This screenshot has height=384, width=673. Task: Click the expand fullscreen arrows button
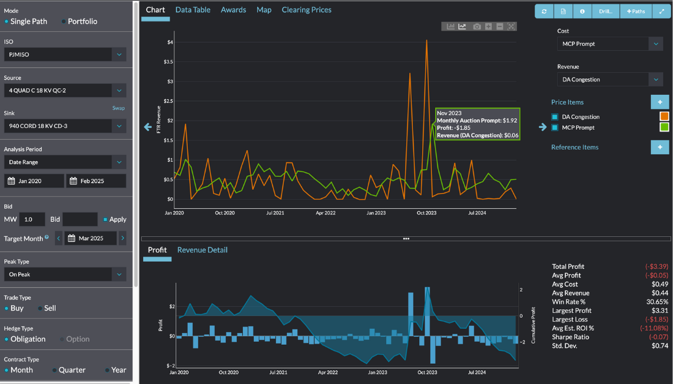[x=661, y=11]
